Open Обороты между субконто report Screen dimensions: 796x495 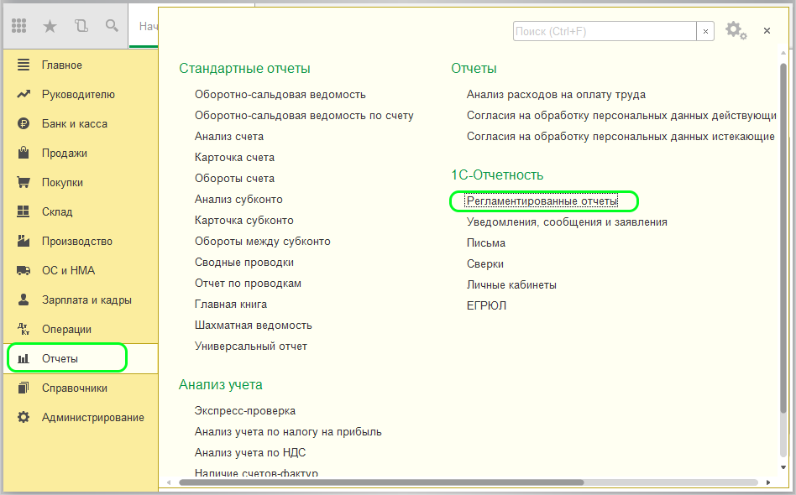pyautogui.click(x=263, y=242)
